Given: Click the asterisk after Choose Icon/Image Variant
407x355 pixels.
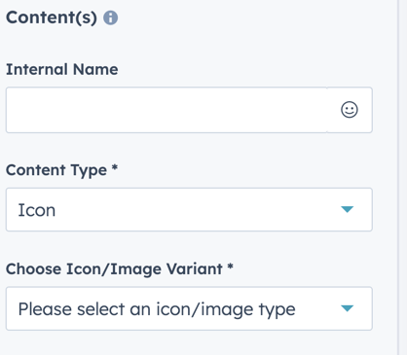Looking at the screenshot, I should pyautogui.click(x=230, y=266).
